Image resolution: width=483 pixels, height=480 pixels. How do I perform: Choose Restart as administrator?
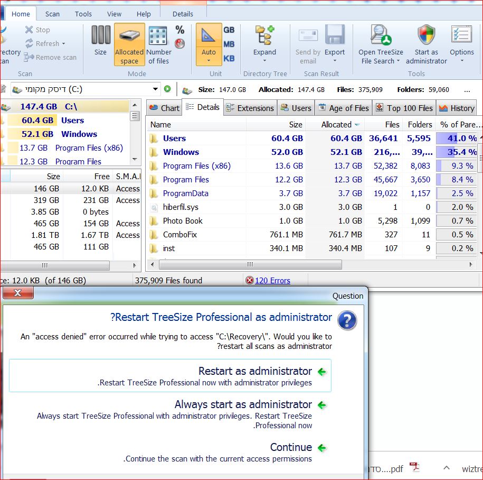[x=255, y=371]
